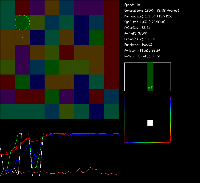Click the AvPref: 97.0% label
The width and height of the screenshot is (200, 183).
click(x=135, y=33)
